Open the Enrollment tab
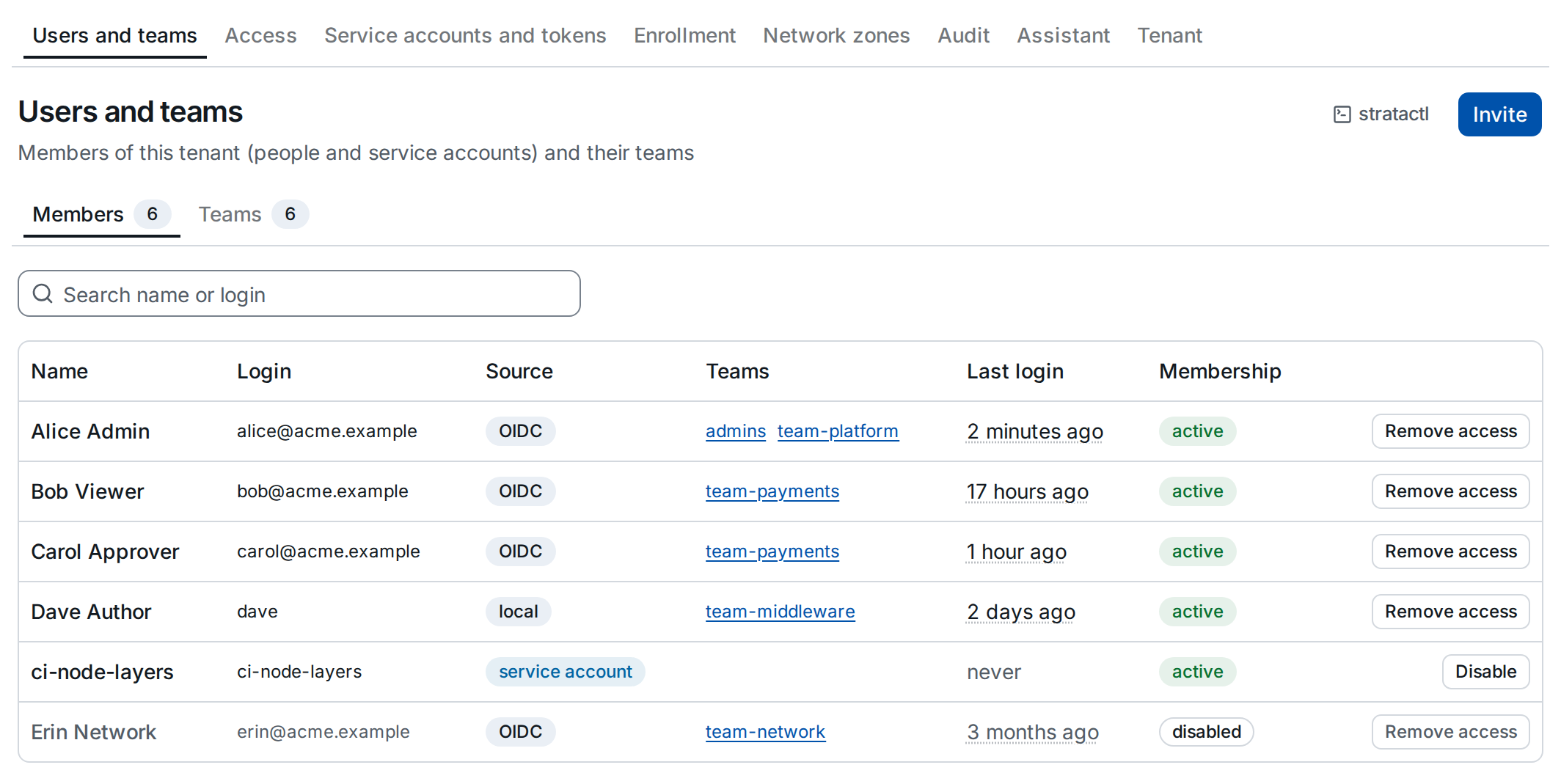Viewport: 1561px width, 773px height. tap(684, 35)
